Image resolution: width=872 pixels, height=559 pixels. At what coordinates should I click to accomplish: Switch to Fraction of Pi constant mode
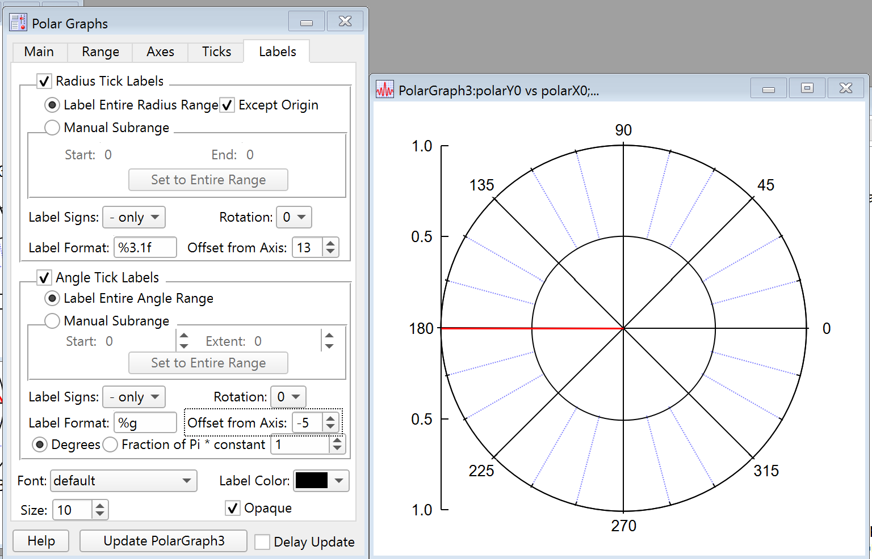point(110,444)
